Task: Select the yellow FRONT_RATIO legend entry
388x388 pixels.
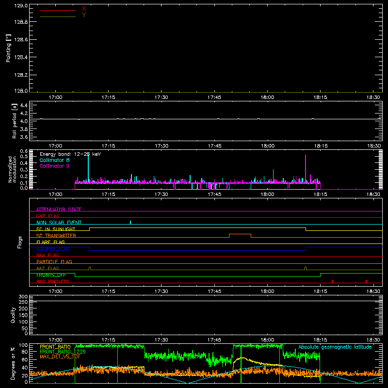Action: coord(55,347)
